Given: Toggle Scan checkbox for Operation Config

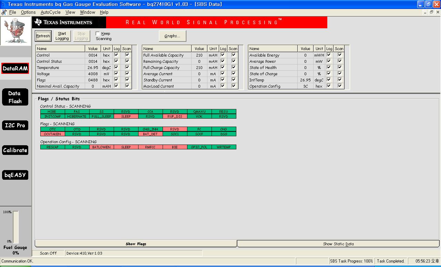Looking at the screenshot, I should 340,86.
